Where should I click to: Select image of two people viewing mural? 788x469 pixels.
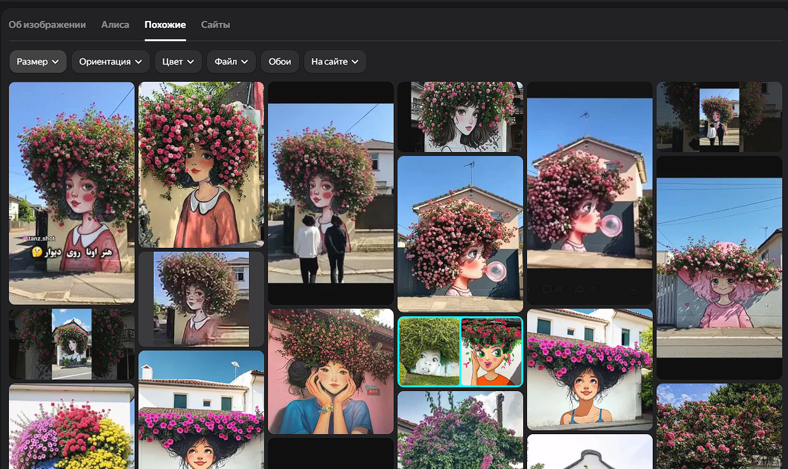tap(330, 193)
